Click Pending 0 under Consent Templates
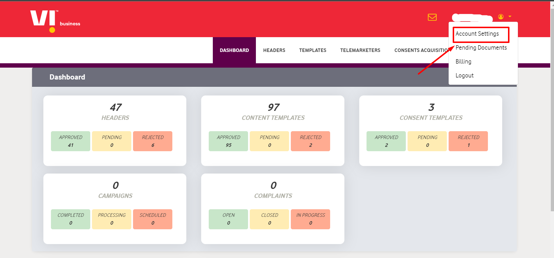This screenshot has height=258, width=554. click(x=427, y=141)
